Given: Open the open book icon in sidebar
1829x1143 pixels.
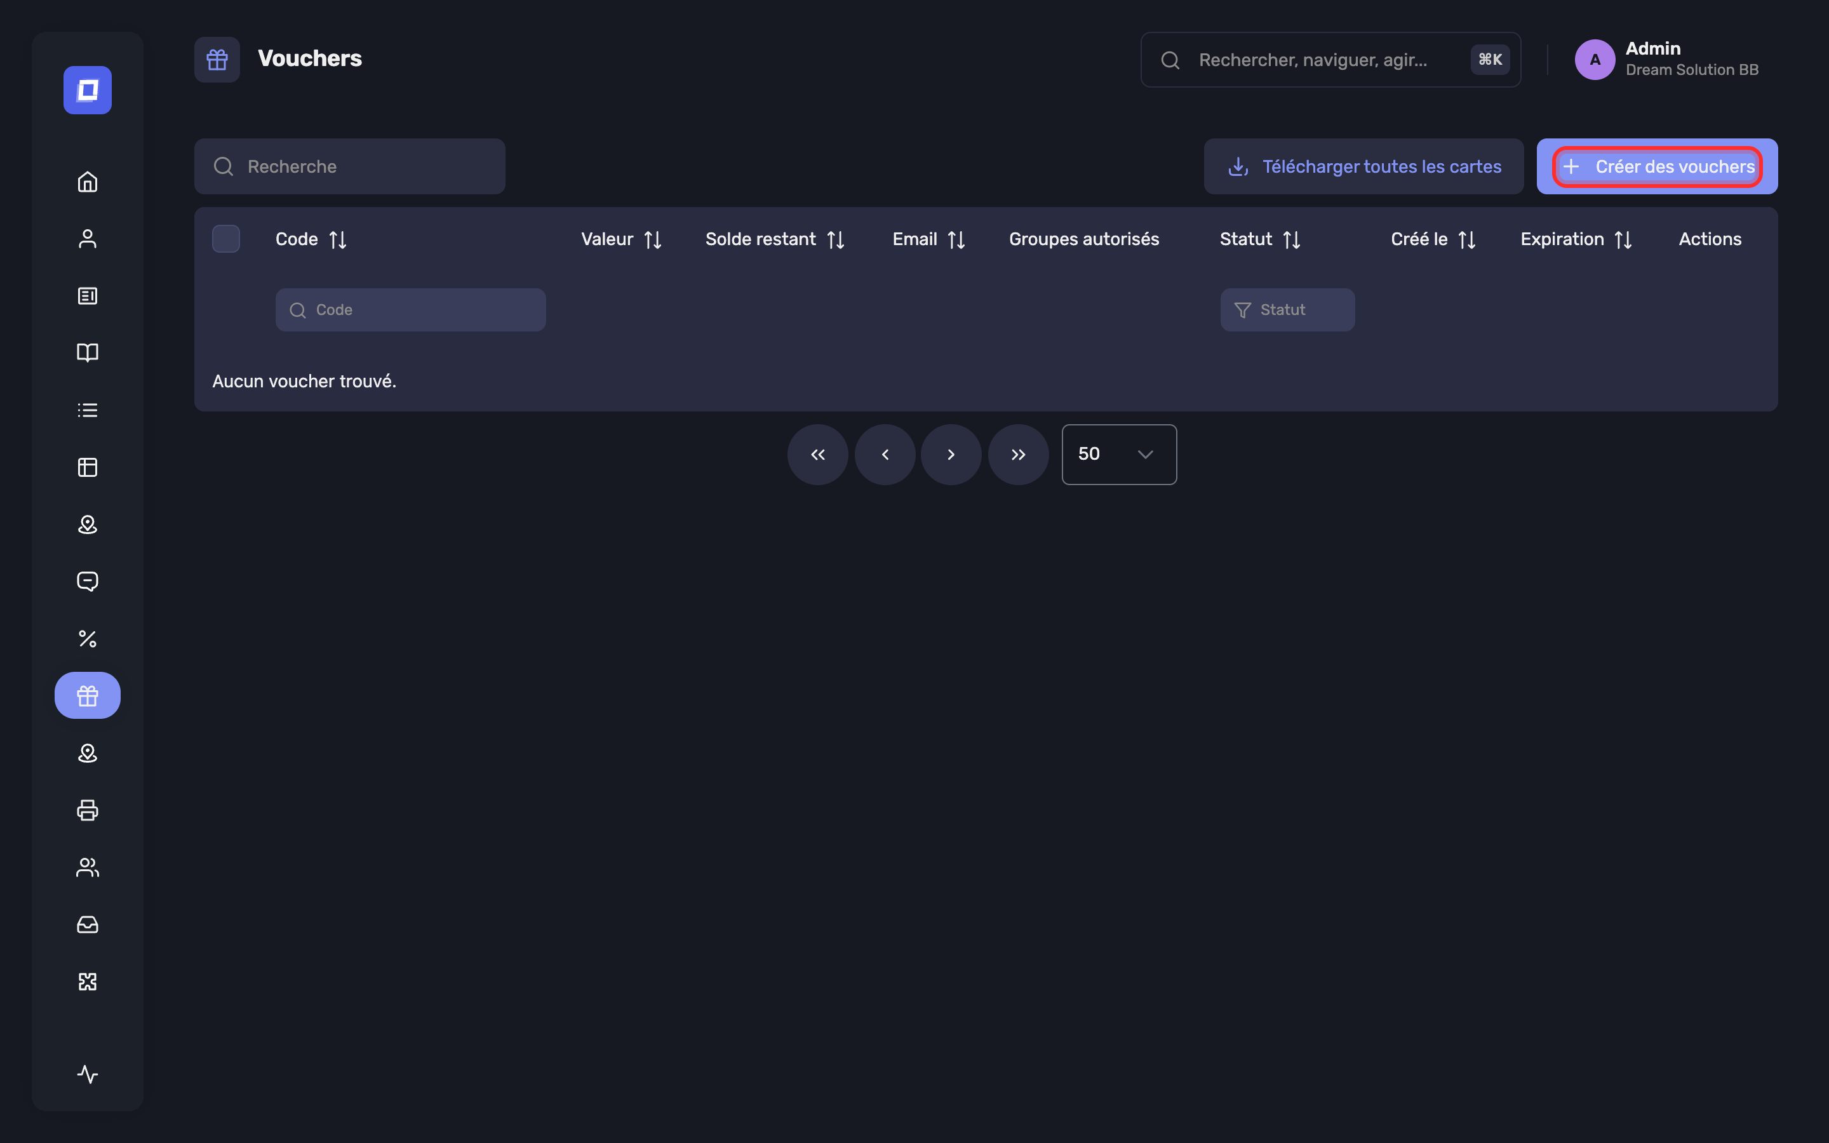Looking at the screenshot, I should (x=88, y=353).
